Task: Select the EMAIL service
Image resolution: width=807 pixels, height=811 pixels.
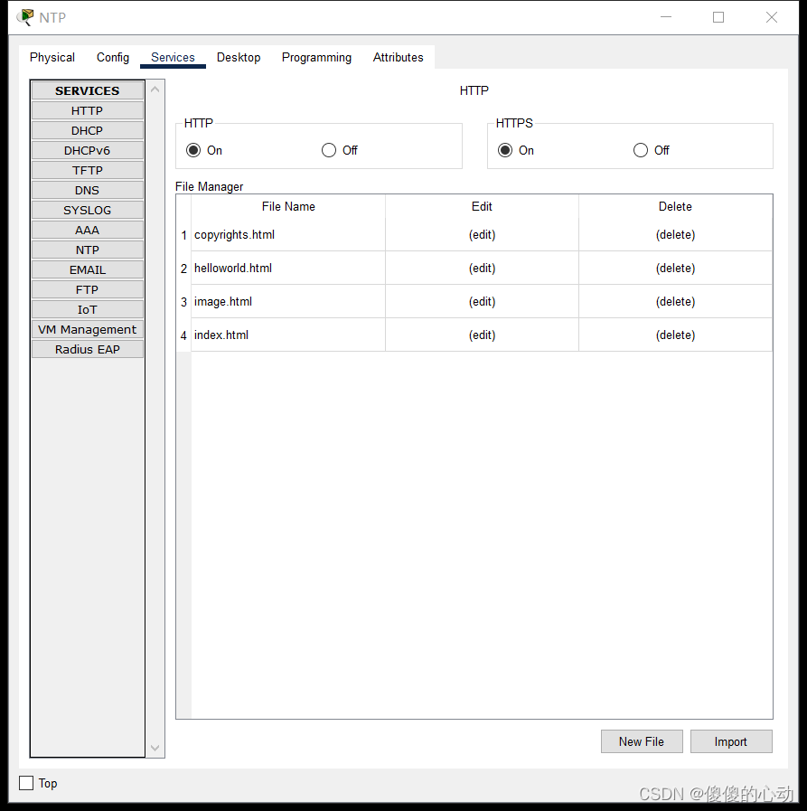Action: (87, 269)
